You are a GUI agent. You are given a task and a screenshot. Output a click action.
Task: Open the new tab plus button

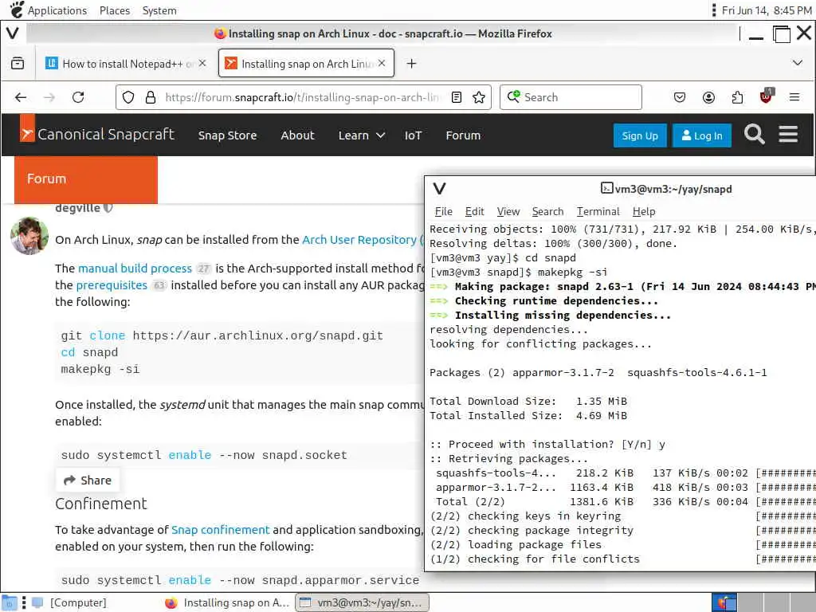pyautogui.click(x=411, y=64)
